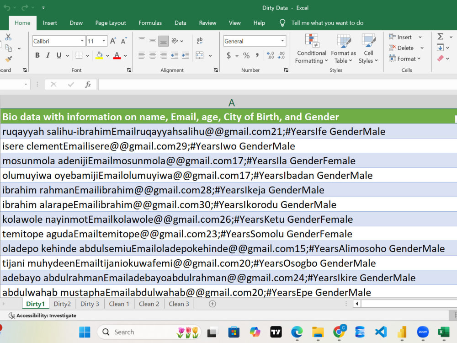Toggle Italic formatting

pos(48,55)
